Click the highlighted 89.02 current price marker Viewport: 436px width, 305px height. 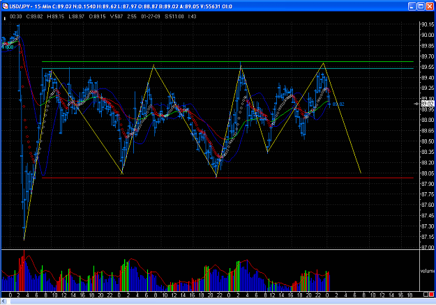pyautogui.click(x=427, y=104)
